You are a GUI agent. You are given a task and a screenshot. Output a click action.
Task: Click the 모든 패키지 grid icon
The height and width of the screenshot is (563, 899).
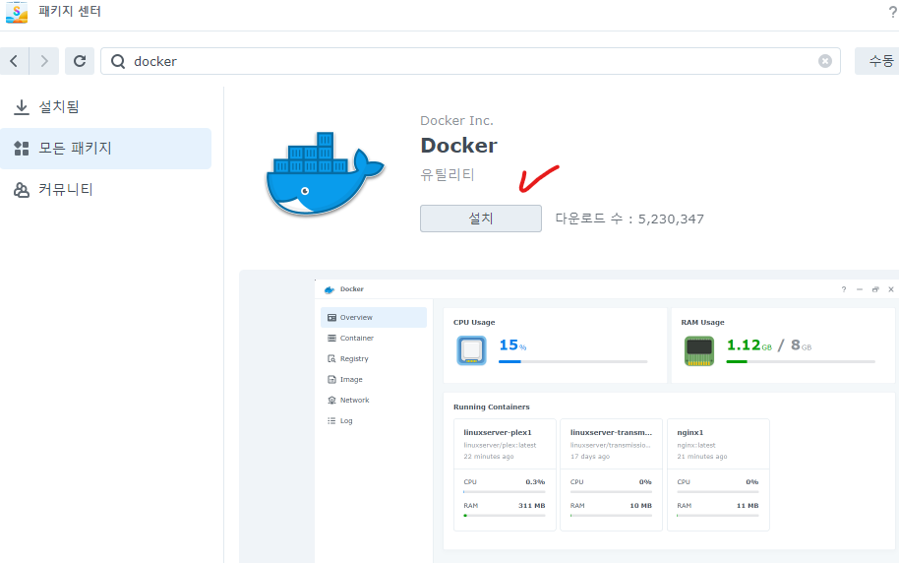pyautogui.click(x=22, y=149)
